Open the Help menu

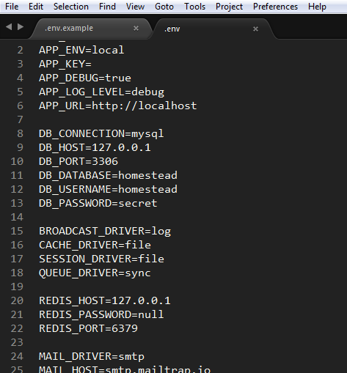(317, 7)
